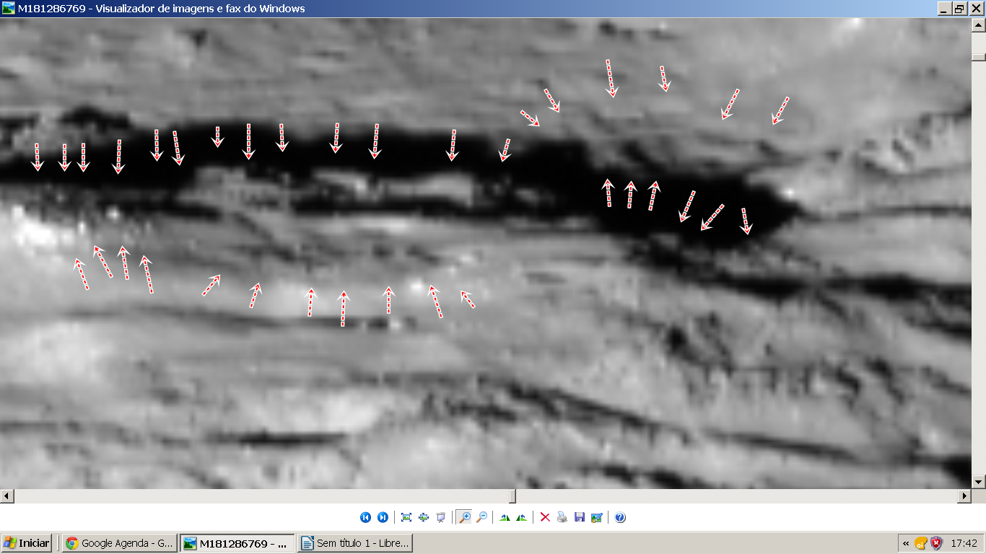Fit image to window (Best Fit)
Viewport: 986px width, 554px height.
[406, 517]
